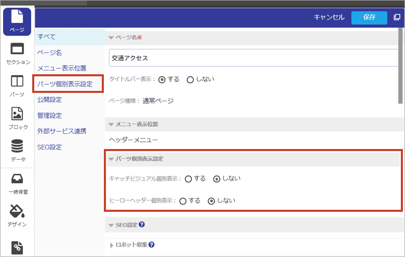This screenshot has width=405, height=257.
Task: Select メニュー表示位置 in the settings menu
Action: (62, 69)
